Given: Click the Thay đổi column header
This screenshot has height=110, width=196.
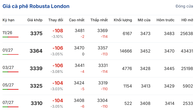Looking at the screenshot, I should click(56, 20).
